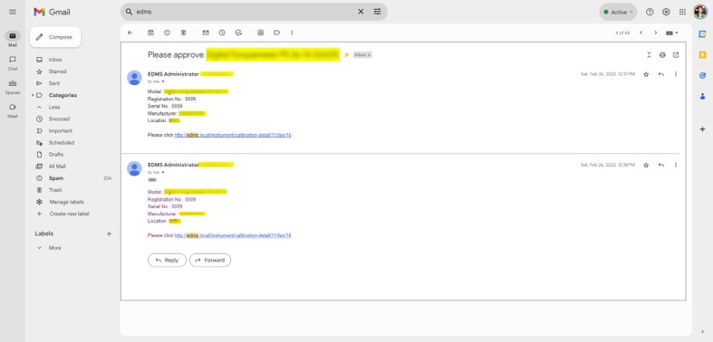Go back to search results arrow
713x342 pixels.
point(130,33)
